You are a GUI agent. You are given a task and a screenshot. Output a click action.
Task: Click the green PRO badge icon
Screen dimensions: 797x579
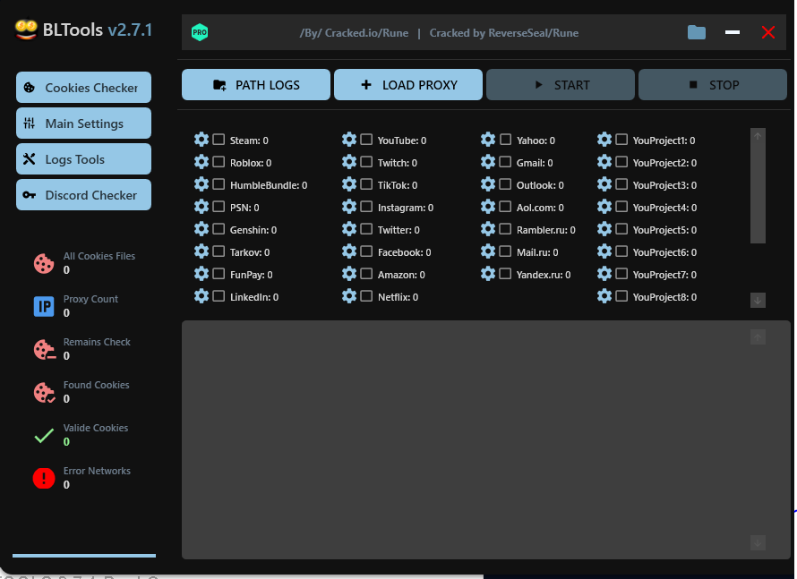(x=200, y=33)
